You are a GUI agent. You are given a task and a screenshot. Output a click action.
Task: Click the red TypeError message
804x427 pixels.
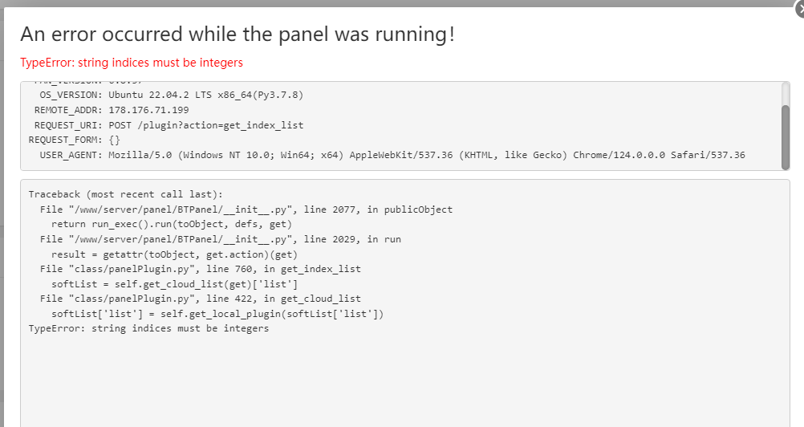coord(132,63)
